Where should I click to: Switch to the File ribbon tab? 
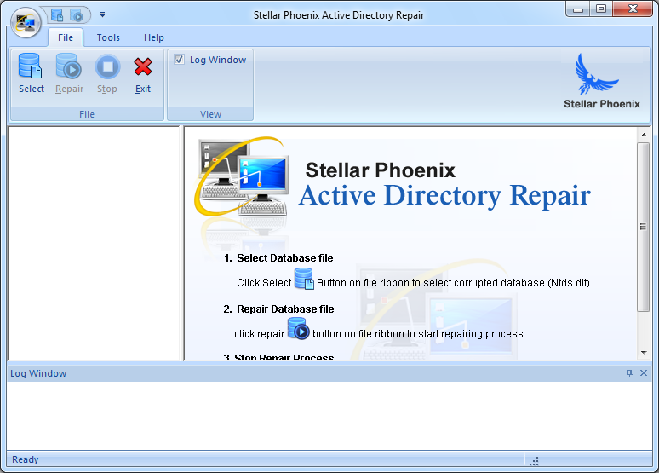(x=66, y=37)
